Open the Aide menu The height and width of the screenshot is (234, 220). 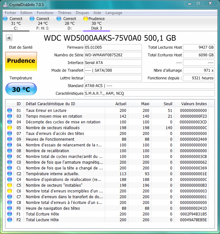click(97, 13)
